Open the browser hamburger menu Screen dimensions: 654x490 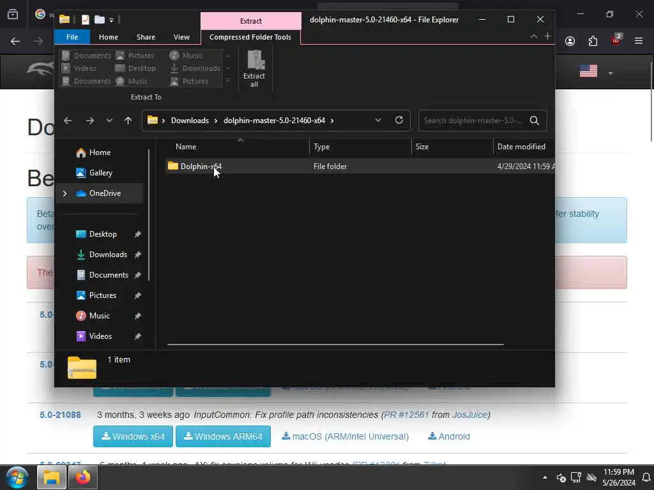pyautogui.click(x=639, y=41)
